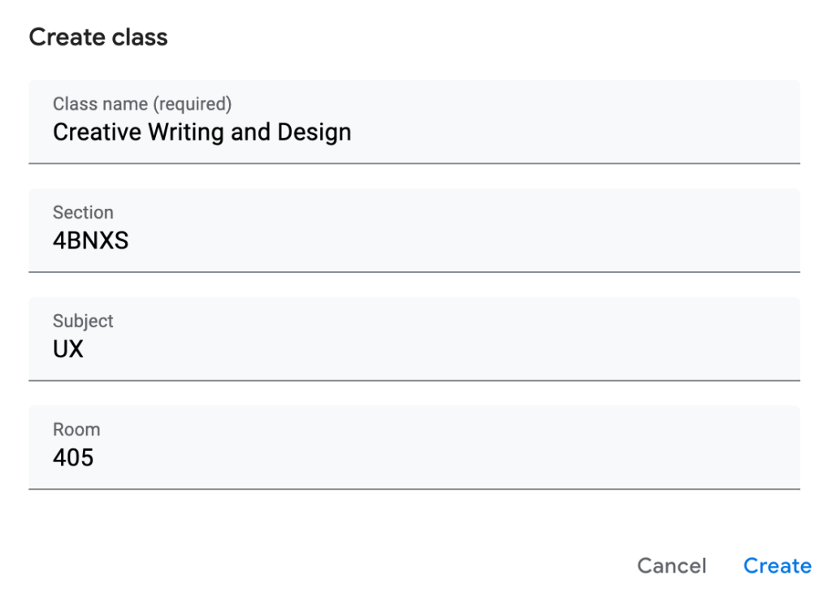832x597 pixels.
Task: Click the "Create class" dialog heading
Action: pyautogui.click(x=98, y=37)
